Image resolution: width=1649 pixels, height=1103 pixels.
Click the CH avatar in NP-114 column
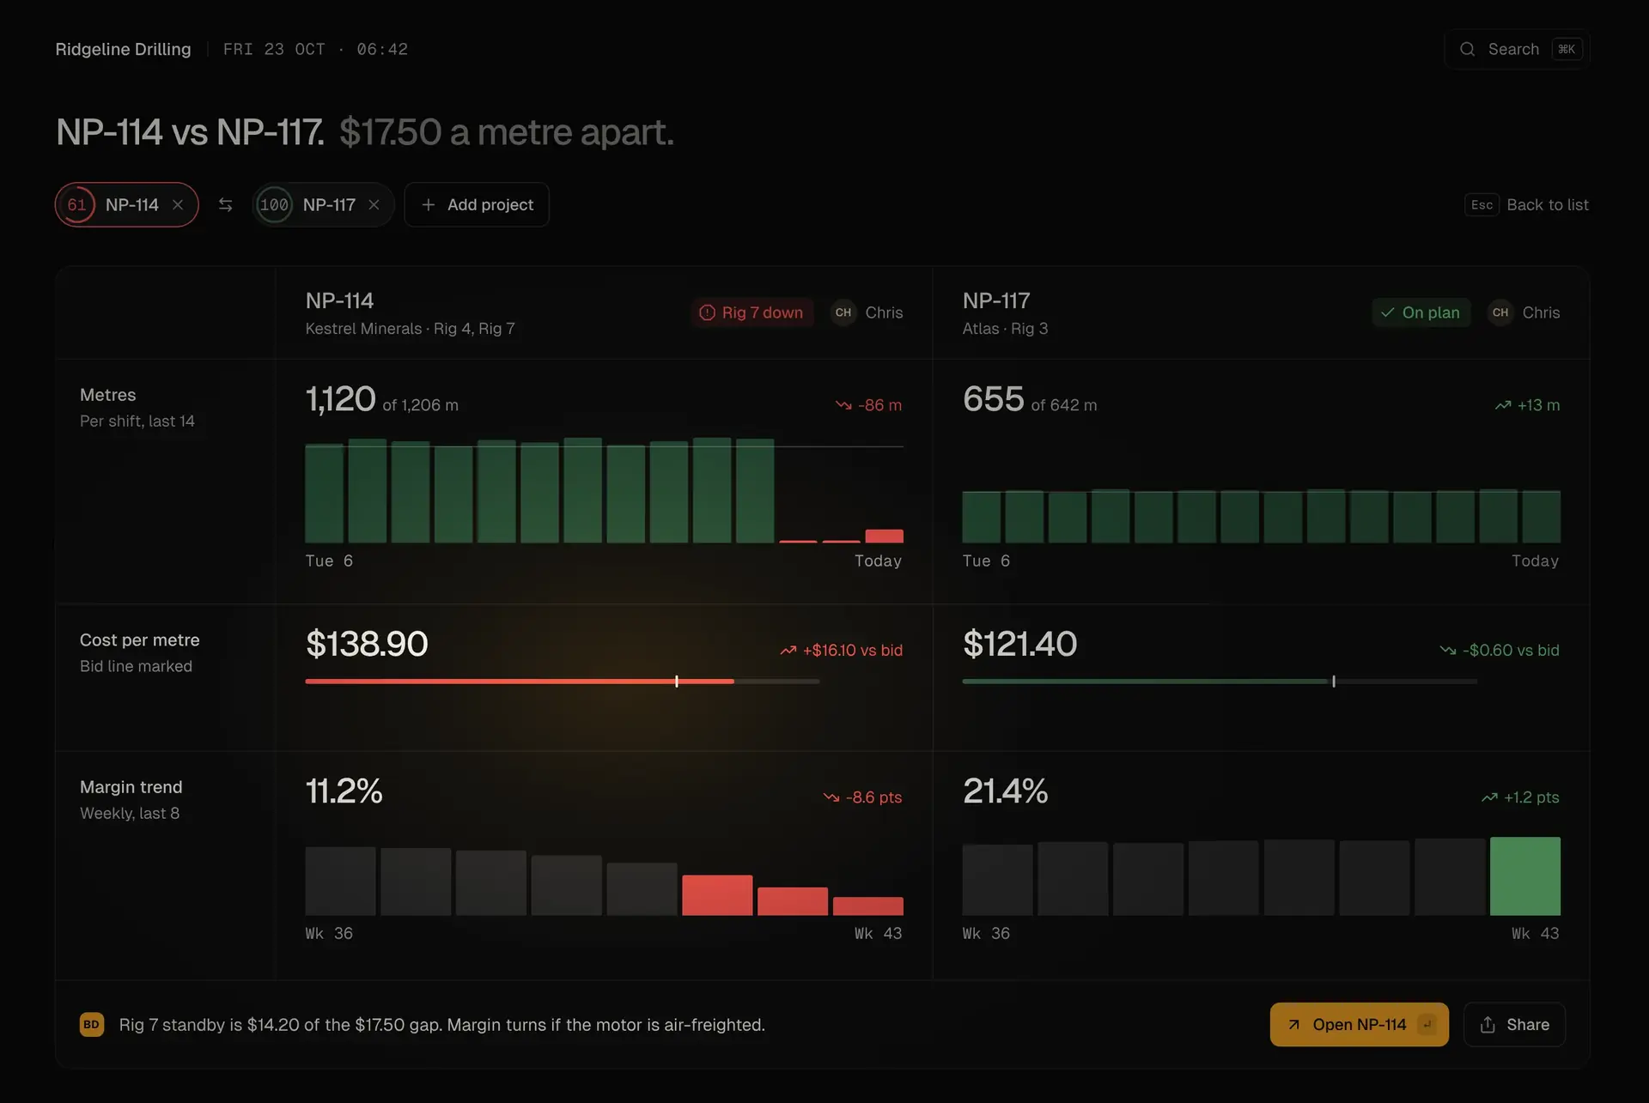[843, 312]
